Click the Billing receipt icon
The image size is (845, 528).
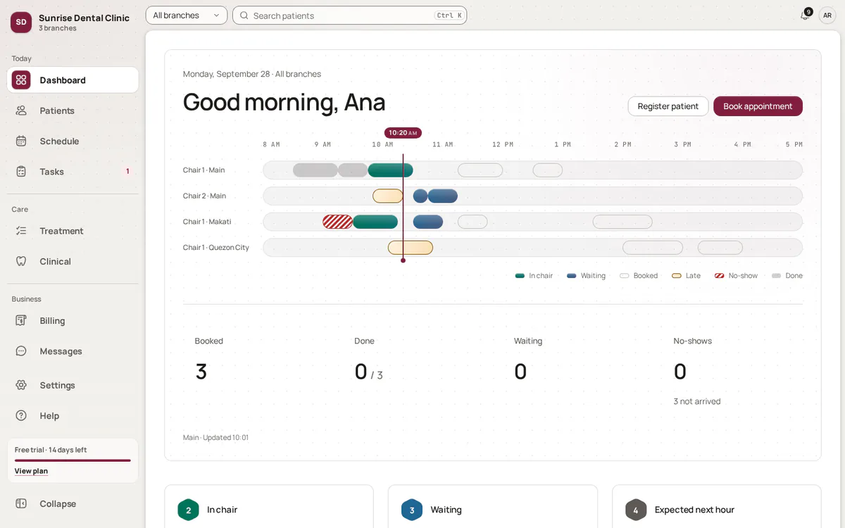[x=21, y=320]
